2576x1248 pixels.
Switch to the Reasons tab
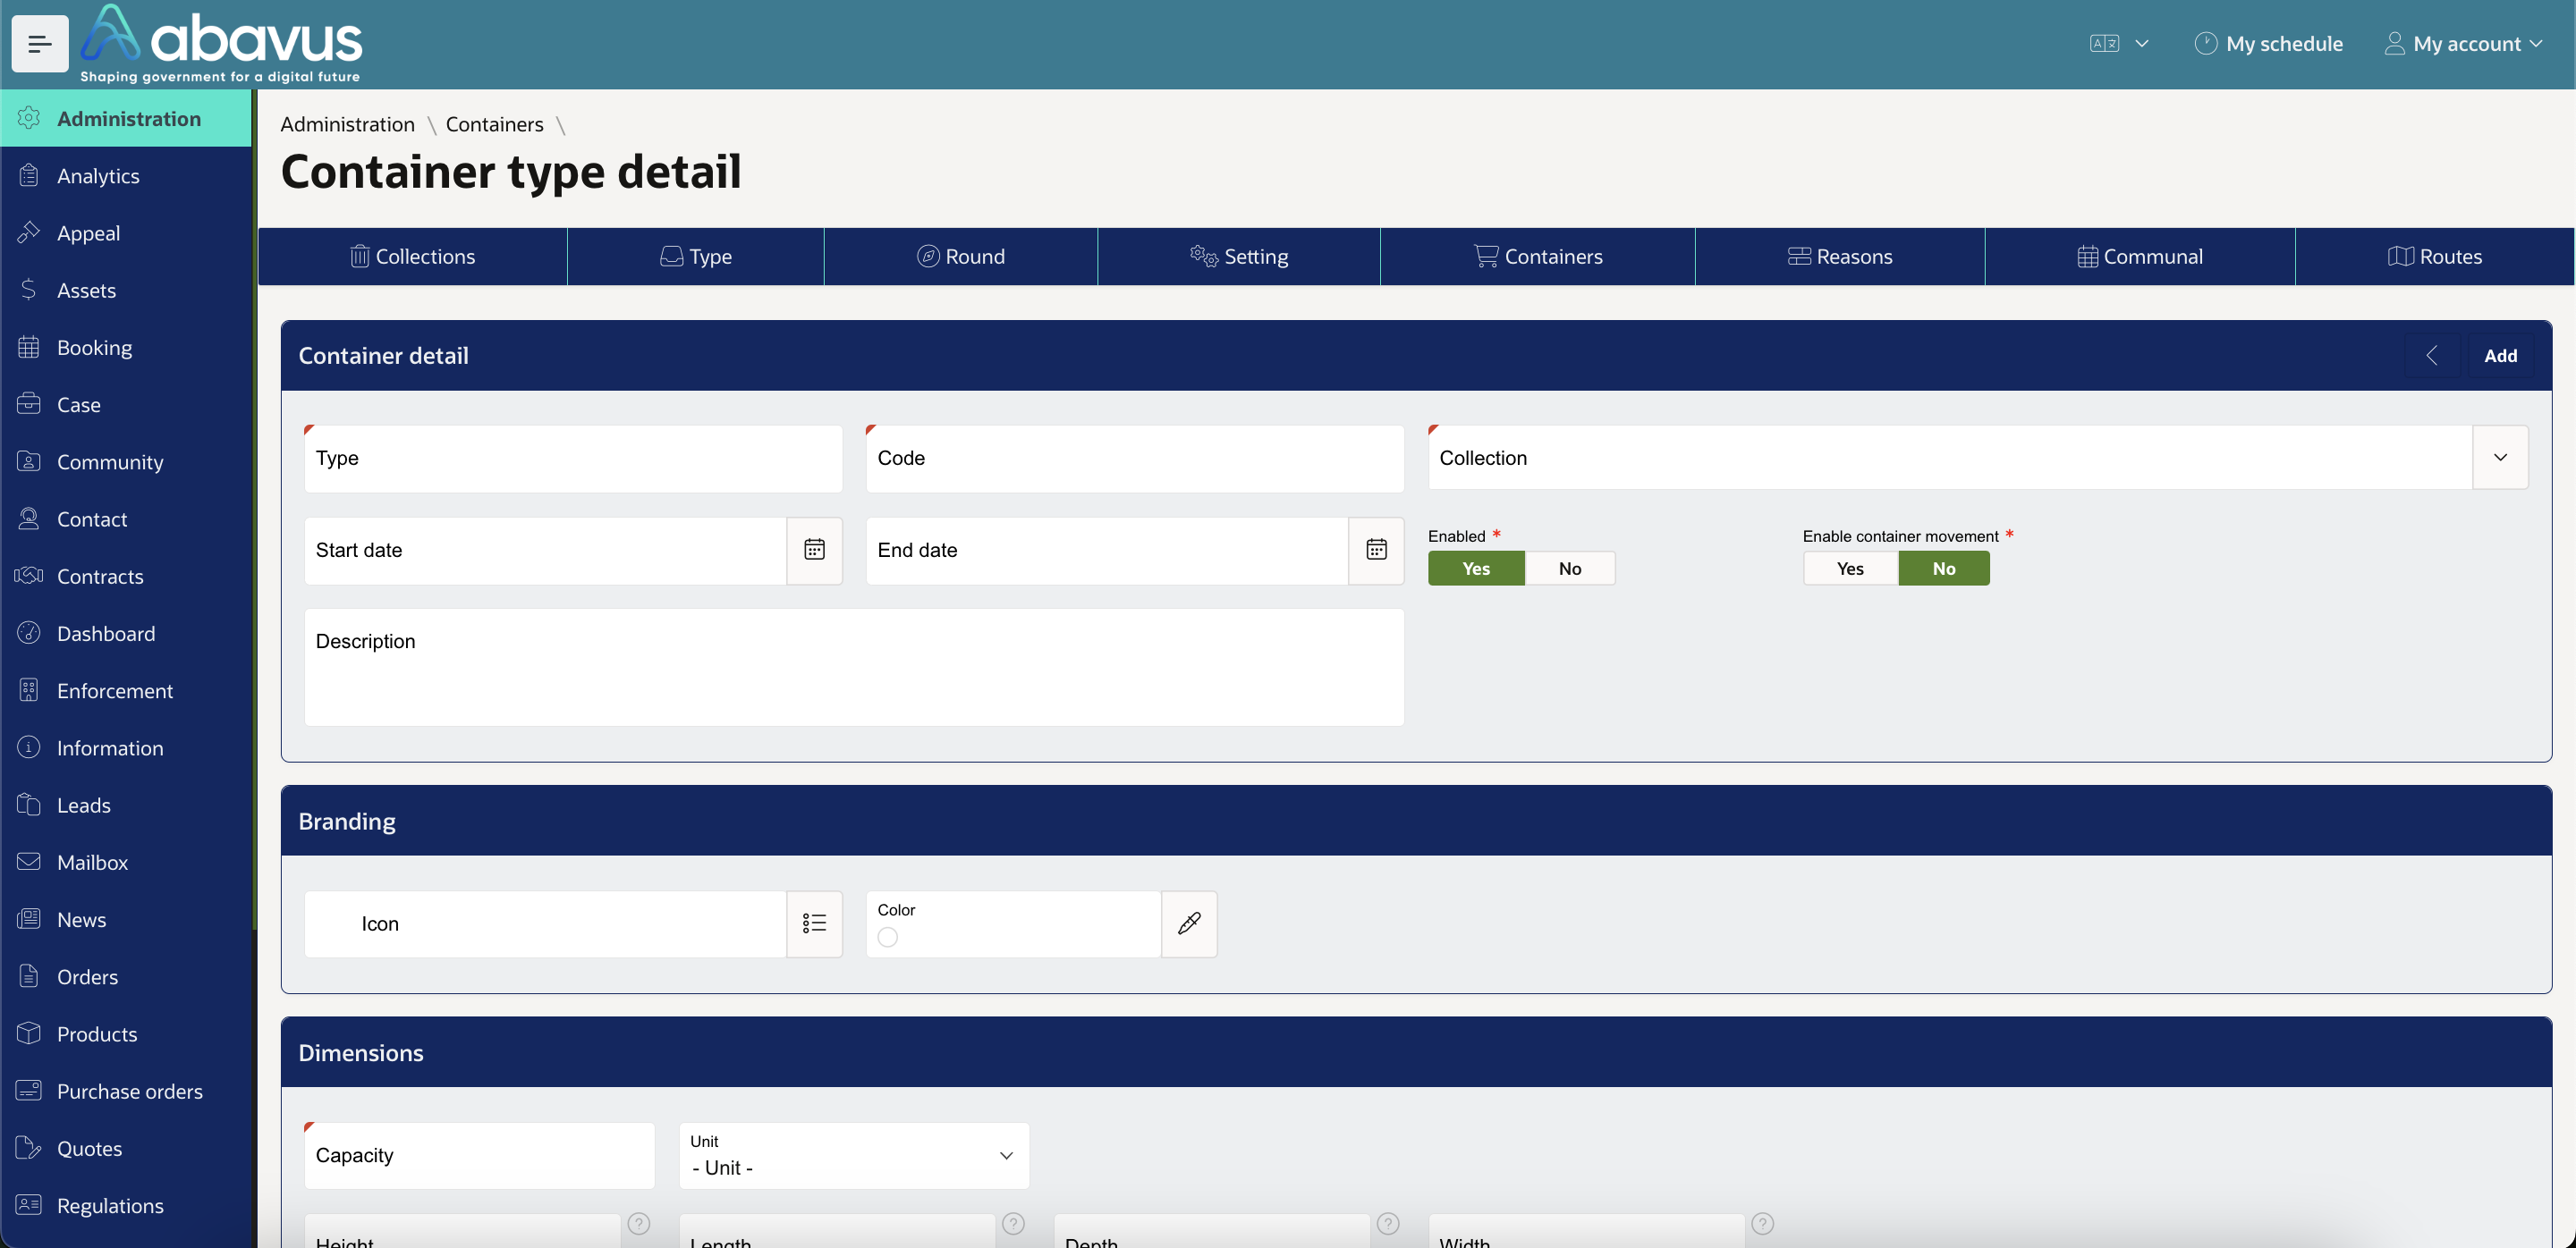1840,257
